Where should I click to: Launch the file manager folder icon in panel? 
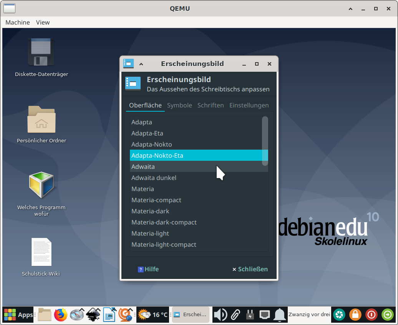tap(45, 315)
